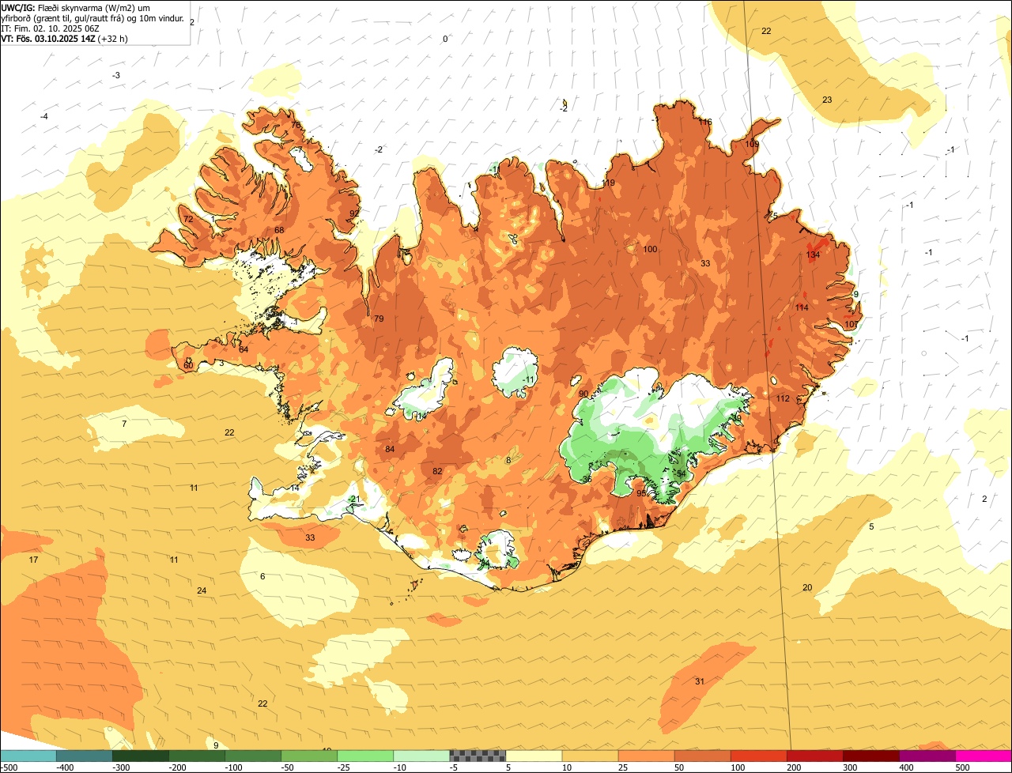Viewport: 1012px width, 773px height.
Task: Click the 'yfirborð (grænt til, gul/rautt frá)' line
Action: tap(93, 18)
